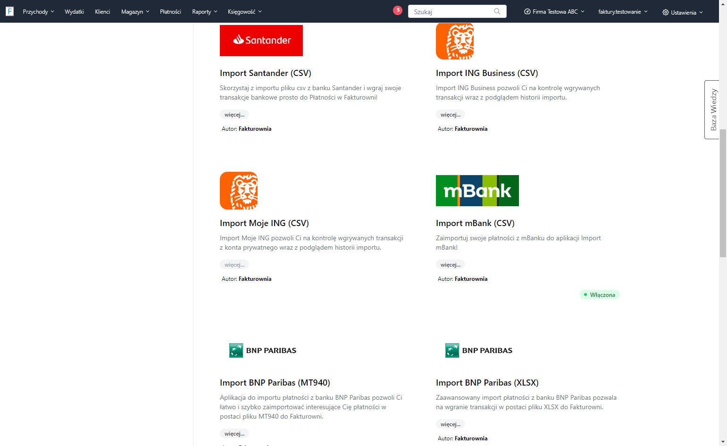The width and height of the screenshot is (727, 446).
Task: Open the Klienci section
Action: [102, 12]
